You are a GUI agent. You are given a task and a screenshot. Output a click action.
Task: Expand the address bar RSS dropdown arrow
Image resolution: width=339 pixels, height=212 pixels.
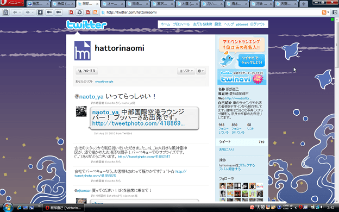click(328, 13)
